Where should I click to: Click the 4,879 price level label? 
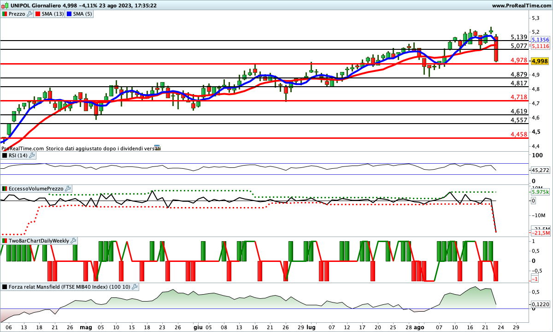[519, 74]
